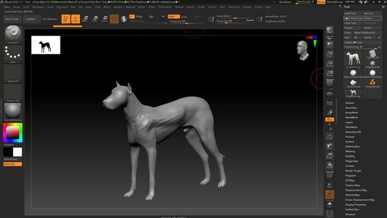Expand the Deformation subpalette
The width and height of the screenshot is (387, 218).
pyautogui.click(x=353, y=147)
